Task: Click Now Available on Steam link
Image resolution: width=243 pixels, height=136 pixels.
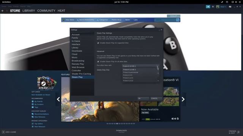Action: pos(41,95)
